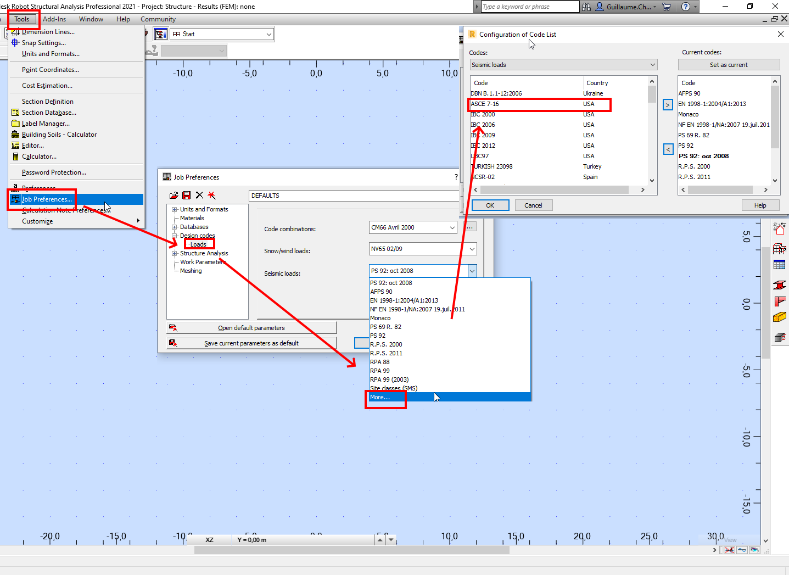Viewport: 789px width, 575px height.
Task: Delete the DEFAULTS preferences with the X icon
Action: [x=199, y=195]
